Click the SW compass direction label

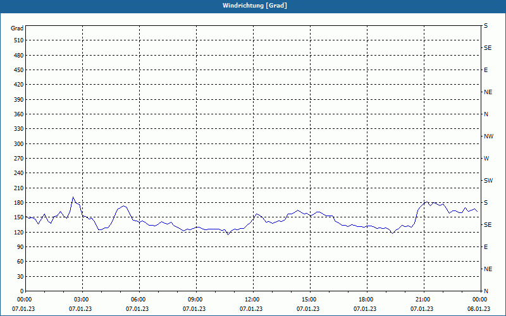tap(488, 181)
